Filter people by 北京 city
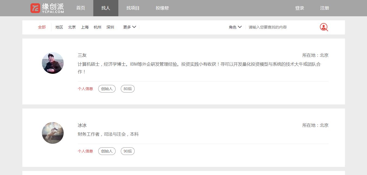367x175 pixels. pos(72,27)
